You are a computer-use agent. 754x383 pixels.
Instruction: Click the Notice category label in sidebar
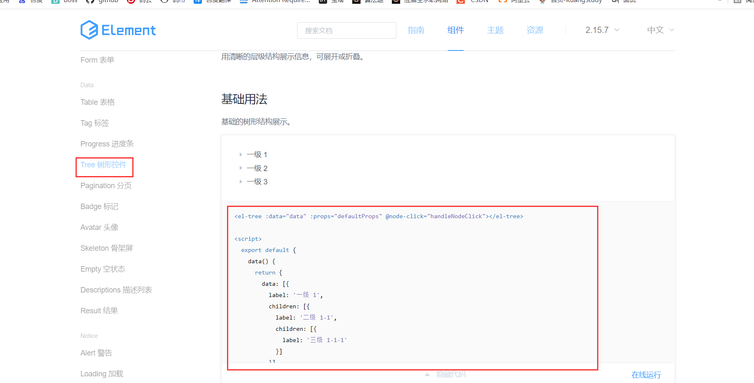pos(89,336)
